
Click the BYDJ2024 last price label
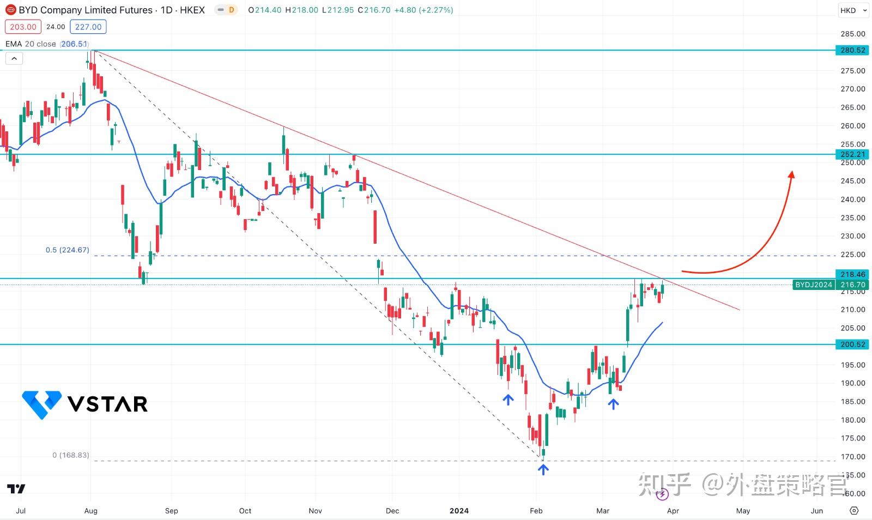814,285
